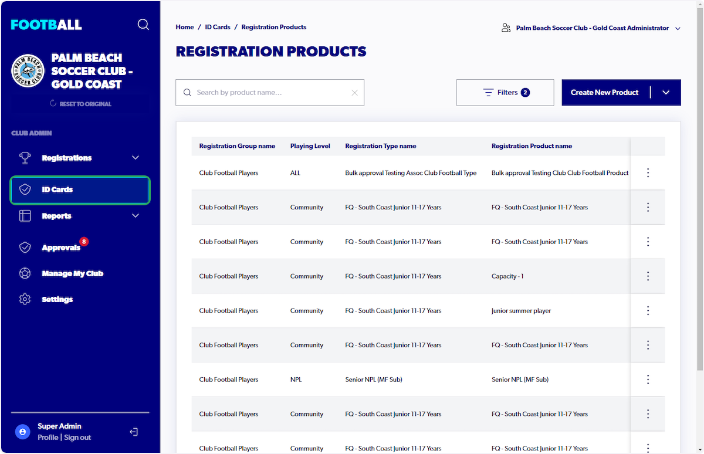Viewport: 704px width, 454px height.
Task: Click the FOOTBALL logo
Action: pyautogui.click(x=46, y=25)
